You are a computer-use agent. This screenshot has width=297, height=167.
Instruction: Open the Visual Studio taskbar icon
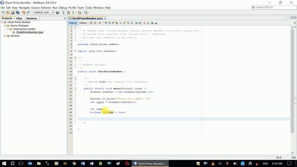(92, 163)
